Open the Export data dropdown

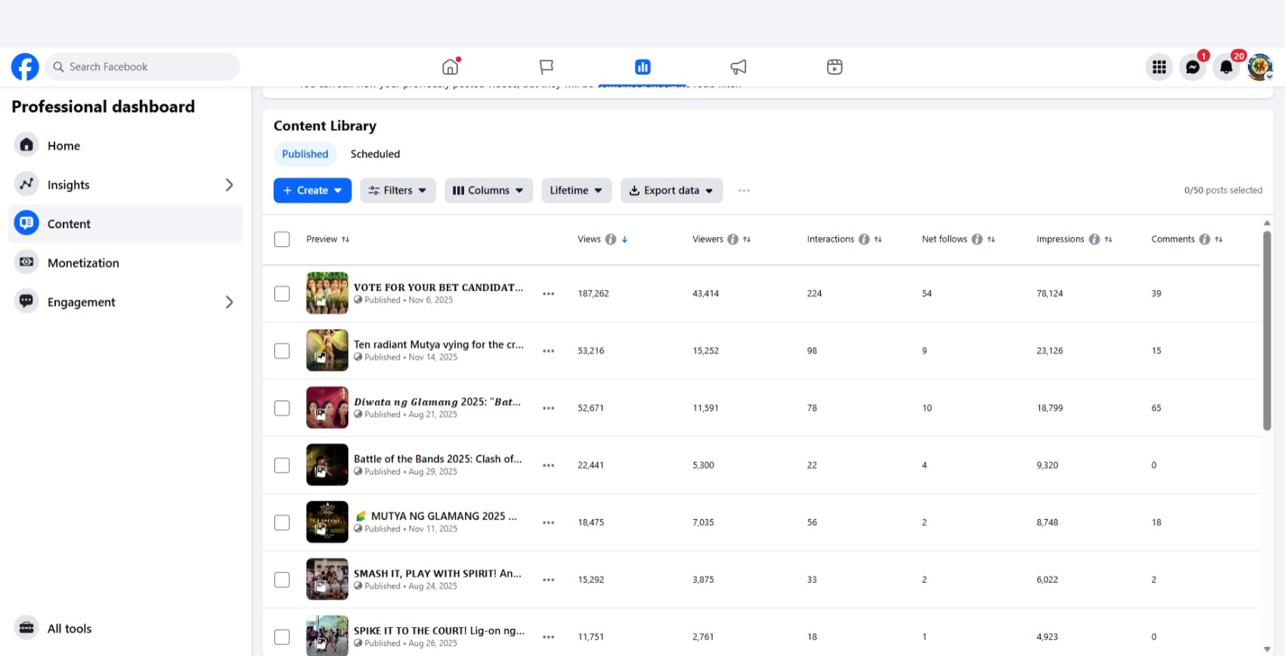click(671, 190)
